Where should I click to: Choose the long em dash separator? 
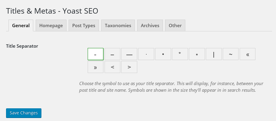(129, 54)
